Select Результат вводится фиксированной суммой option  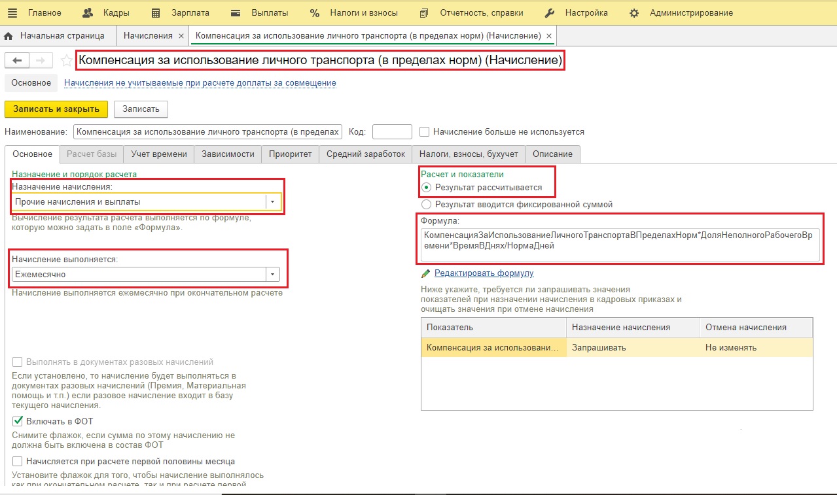pos(427,204)
